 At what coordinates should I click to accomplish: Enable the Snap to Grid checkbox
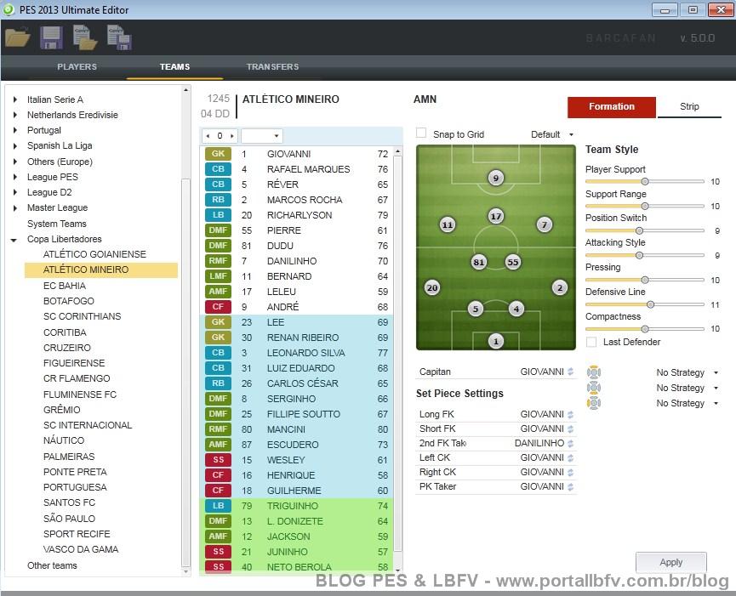(x=421, y=133)
